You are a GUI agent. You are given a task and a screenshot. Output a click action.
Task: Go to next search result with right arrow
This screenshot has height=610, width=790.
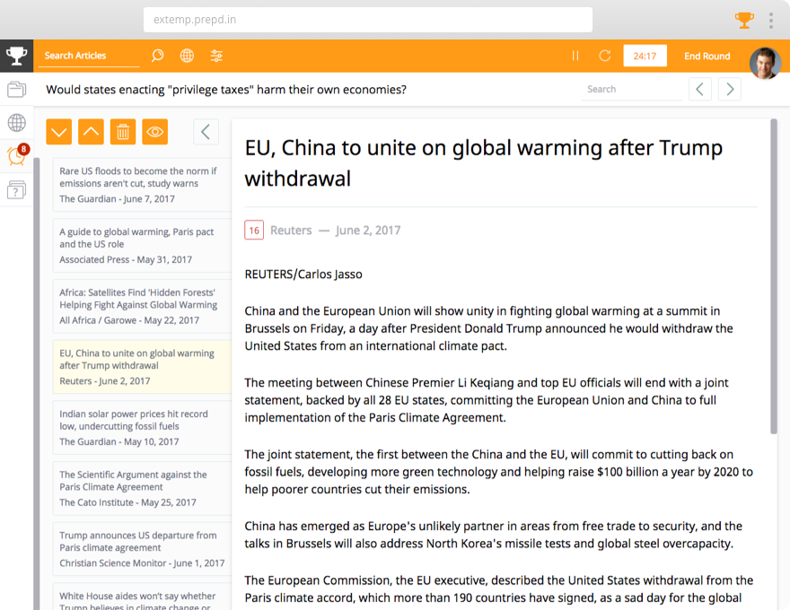[730, 89]
